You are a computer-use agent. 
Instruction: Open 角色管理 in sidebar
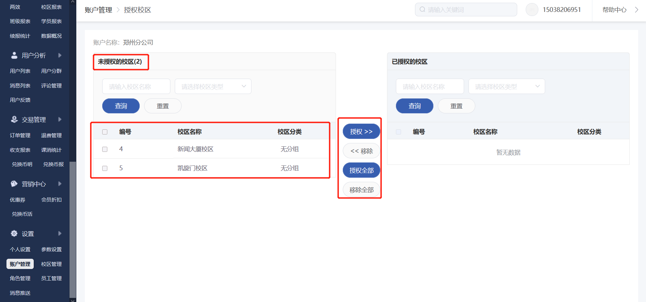click(x=20, y=278)
